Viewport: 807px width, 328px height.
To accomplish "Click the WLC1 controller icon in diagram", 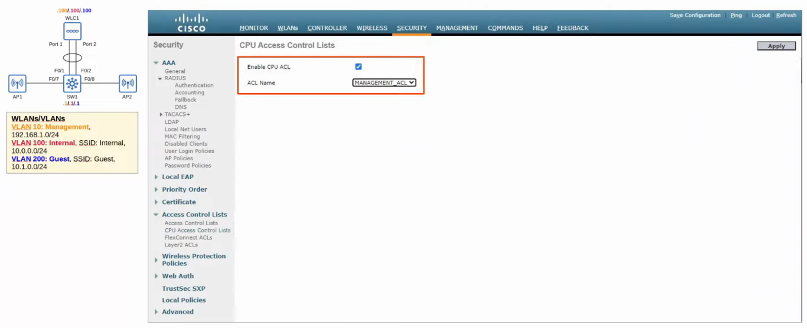I will tap(72, 31).
